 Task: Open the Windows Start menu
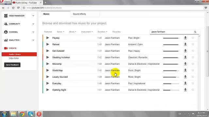pos(4,114)
